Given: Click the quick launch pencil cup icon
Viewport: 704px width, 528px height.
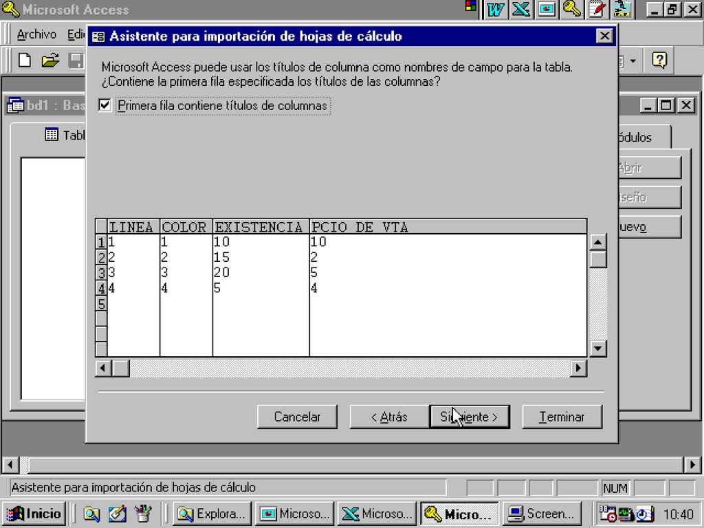Looking at the screenshot, I should (x=143, y=514).
